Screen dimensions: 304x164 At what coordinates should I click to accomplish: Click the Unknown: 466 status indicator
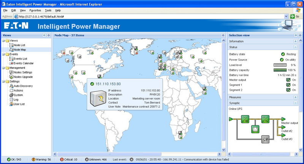pos(96,159)
